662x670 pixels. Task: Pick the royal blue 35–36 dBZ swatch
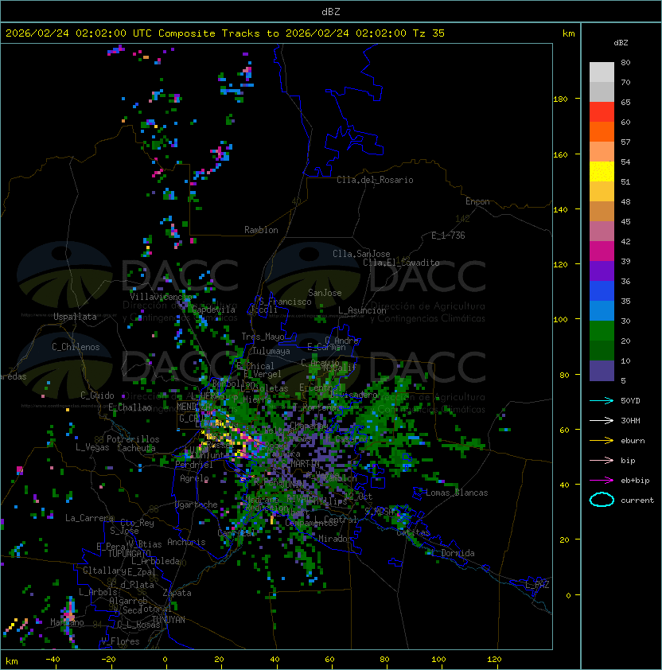coord(602,291)
